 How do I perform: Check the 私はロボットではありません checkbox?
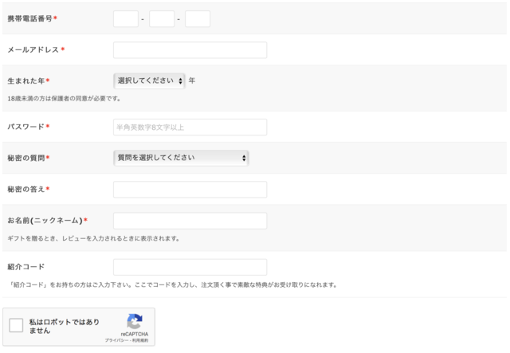pos(16,325)
